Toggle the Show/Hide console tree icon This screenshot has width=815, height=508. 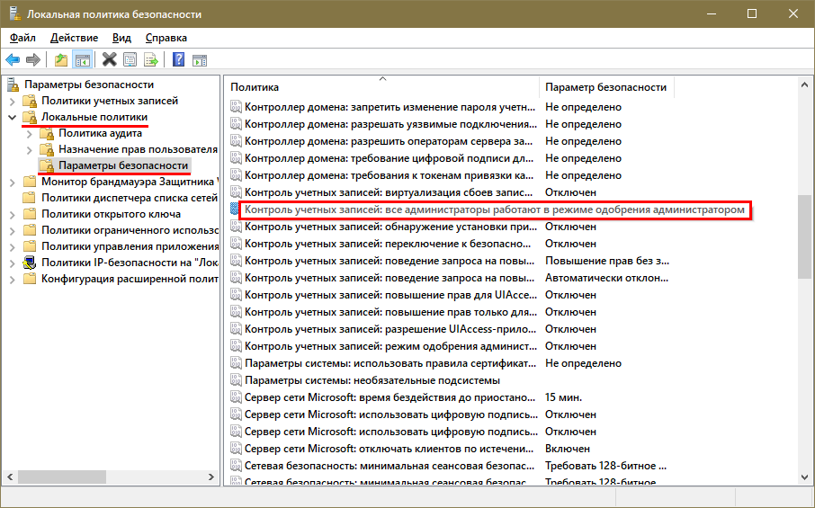tap(82, 60)
